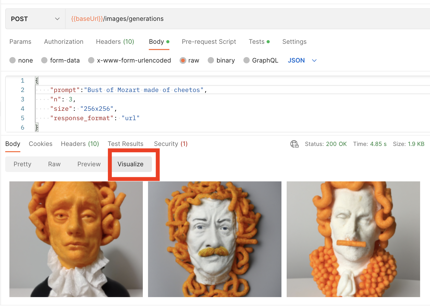Viewport: 430px width, 307px height.
Task: Open the Preview response view
Action: point(89,164)
